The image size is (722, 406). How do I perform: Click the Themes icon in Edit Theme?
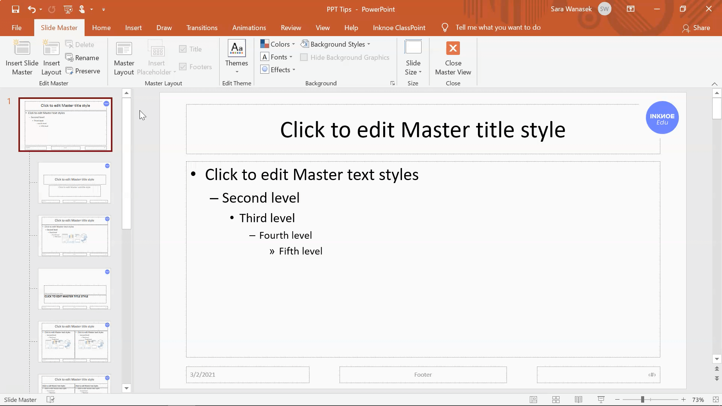click(x=236, y=56)
